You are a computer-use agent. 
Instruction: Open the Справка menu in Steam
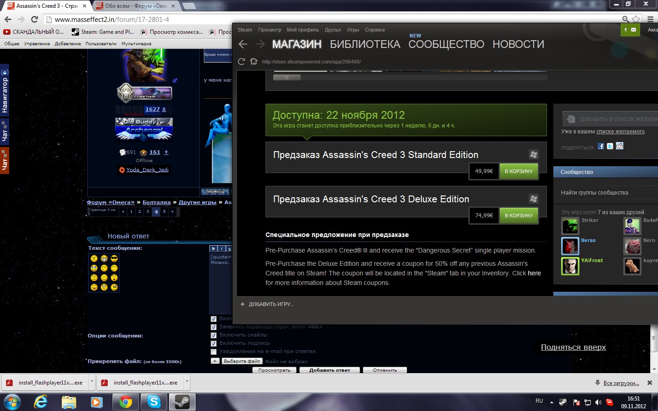tap(375, 30)
